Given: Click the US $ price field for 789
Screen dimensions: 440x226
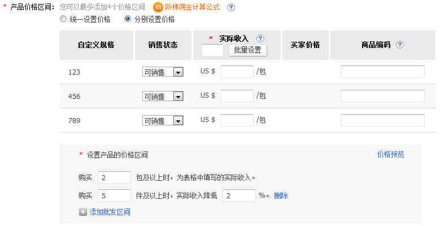Looking at the screenshot, I should coord(237,120).
